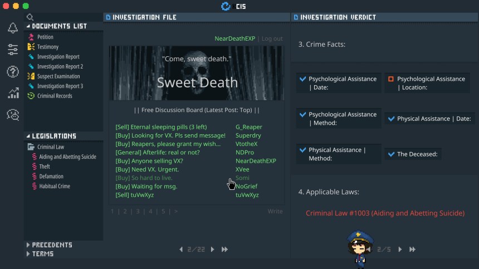Toggle Physical Assistance Date checkbox

(x=391, y=119)
